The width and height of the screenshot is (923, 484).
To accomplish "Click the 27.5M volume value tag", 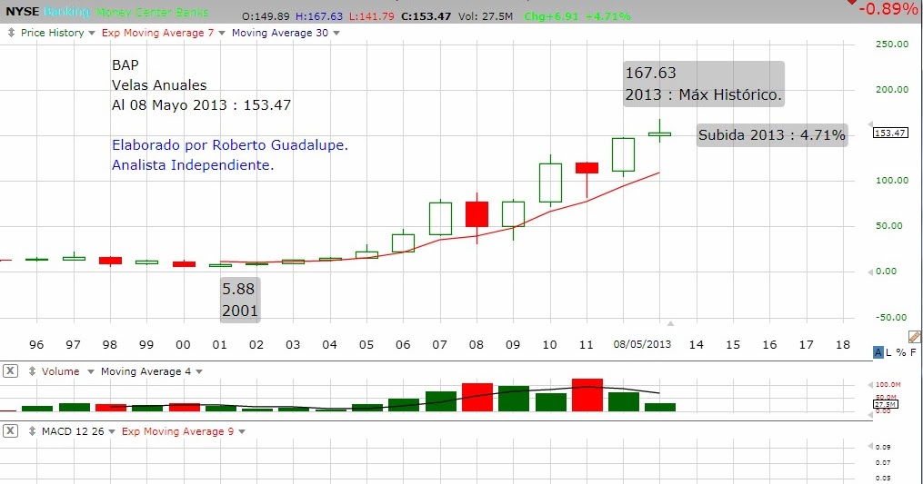I will tap(885, 405).
